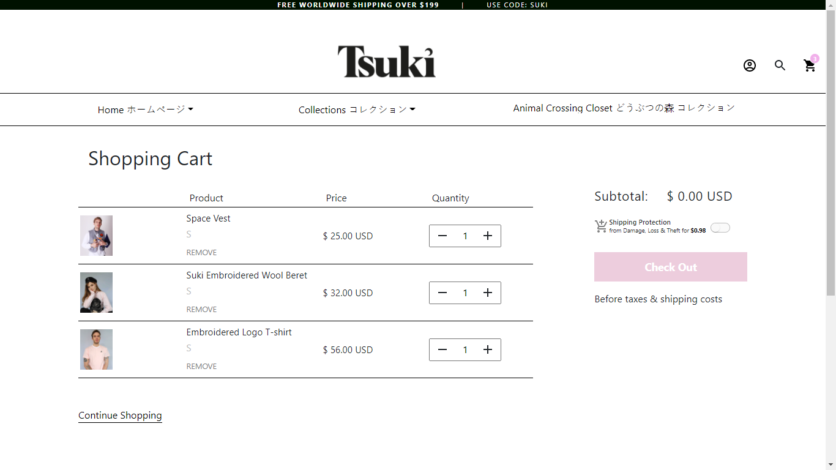Click the Shopping Cart heading
This screenshot has width=836, height=470.
(151, 159)
